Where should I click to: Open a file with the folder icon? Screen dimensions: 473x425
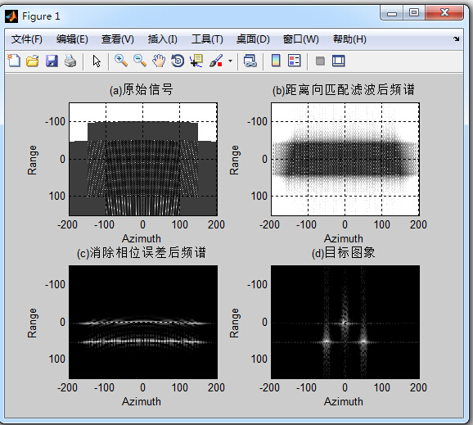(32, 61)
